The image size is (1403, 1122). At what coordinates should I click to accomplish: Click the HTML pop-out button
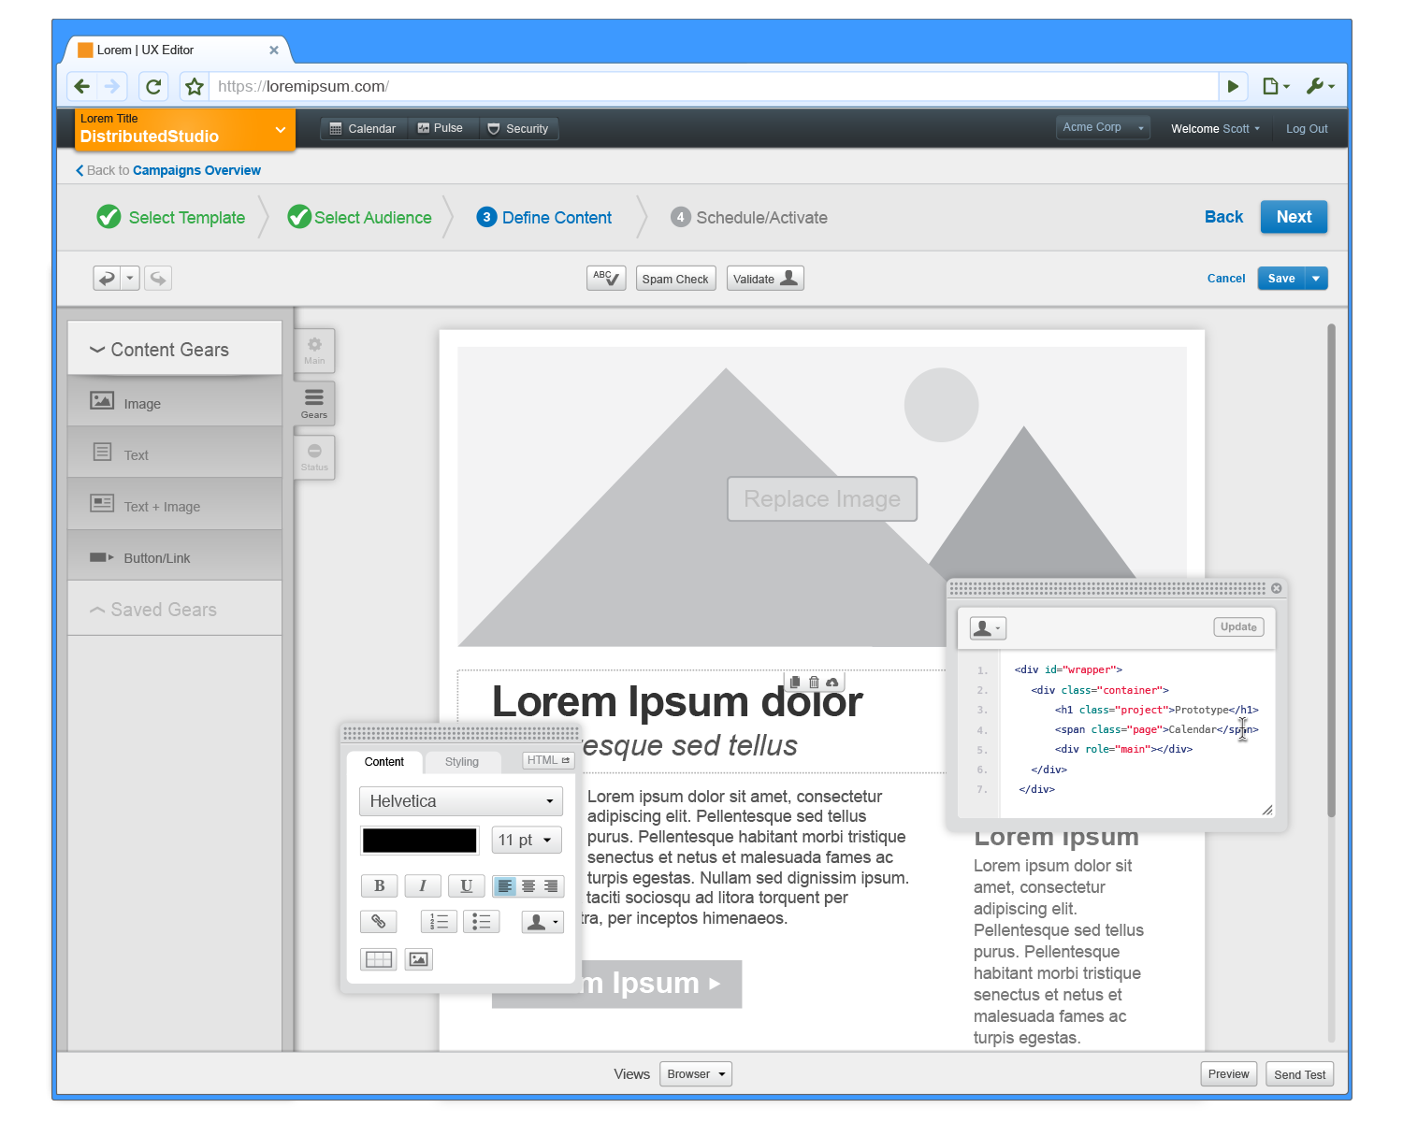pos(548,761)
